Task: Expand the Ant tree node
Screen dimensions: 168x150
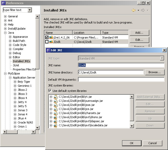Action: (x=5, y=20)
